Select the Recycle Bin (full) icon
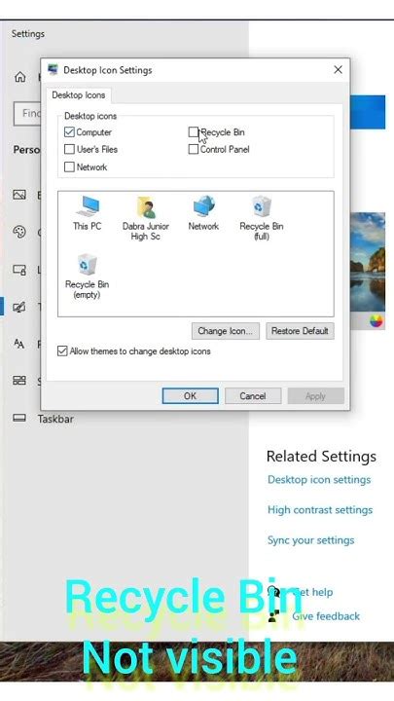The image size is (394, 701). click(262, 219)
